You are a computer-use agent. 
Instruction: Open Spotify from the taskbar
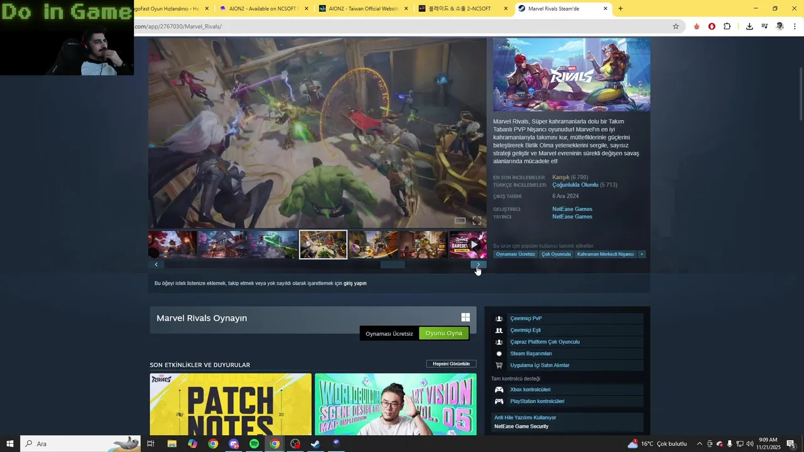pos(254,444)
